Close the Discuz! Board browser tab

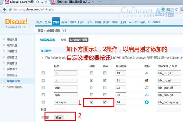(46, 2)
